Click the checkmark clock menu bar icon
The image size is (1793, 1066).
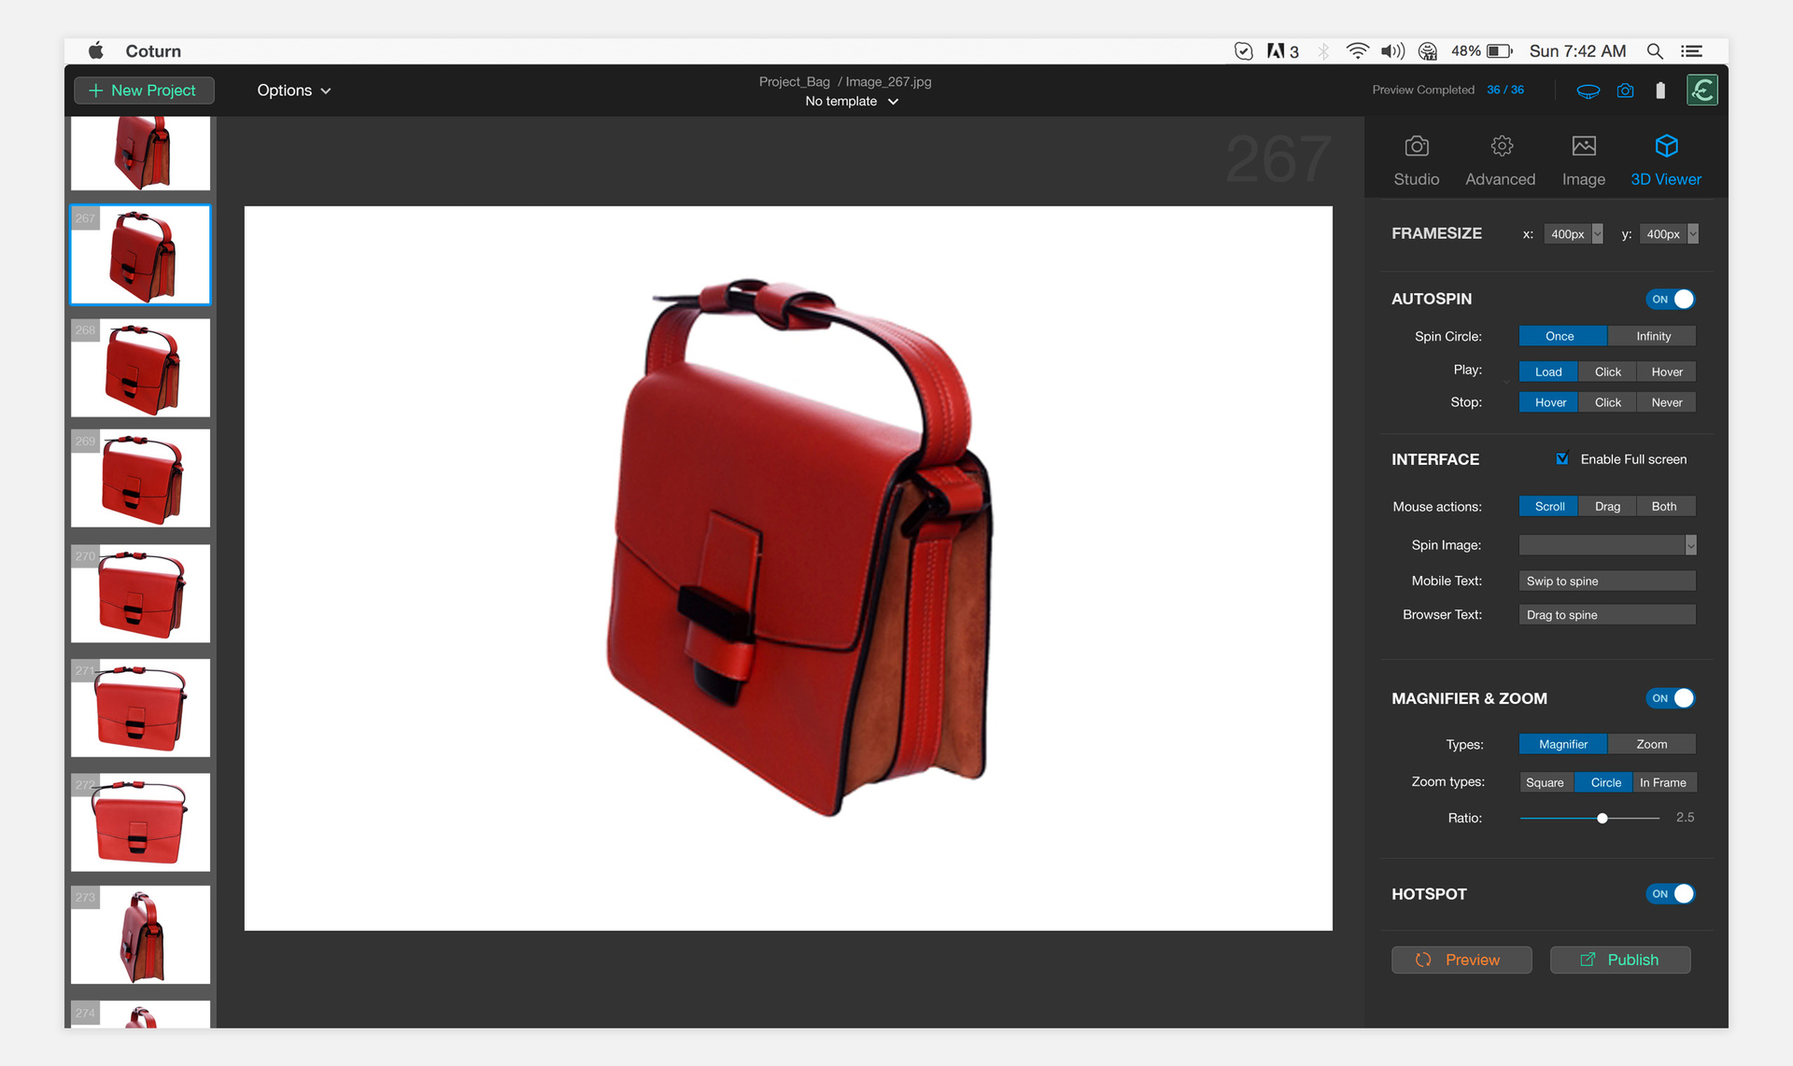pos(1243,51)
